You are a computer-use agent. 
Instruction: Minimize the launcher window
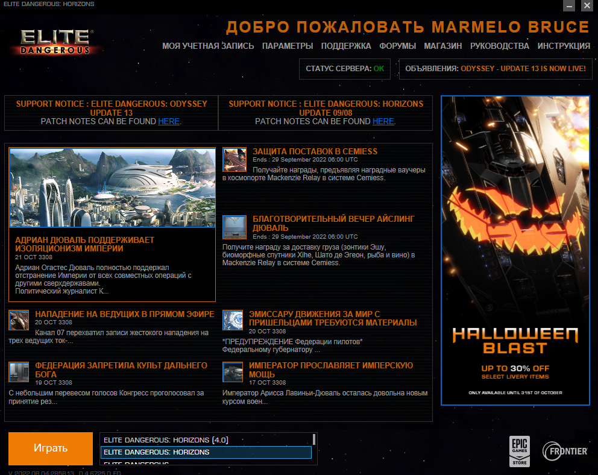pyautogui.click(x=569, y=5)
